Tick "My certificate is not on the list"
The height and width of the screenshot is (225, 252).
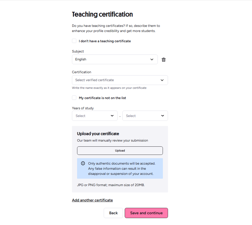[x=74, y=98]
